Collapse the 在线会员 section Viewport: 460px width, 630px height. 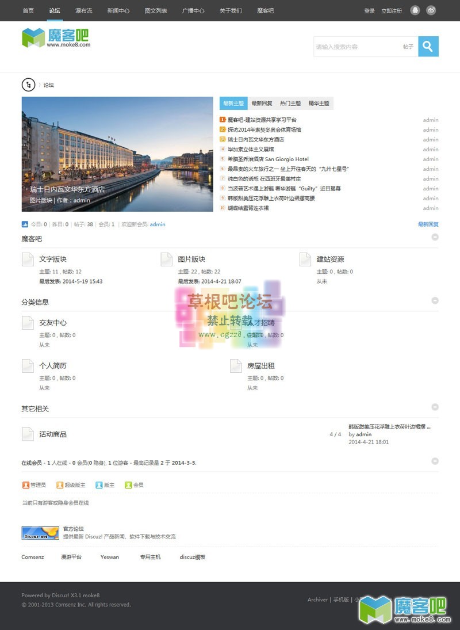(x=435, y=460)
